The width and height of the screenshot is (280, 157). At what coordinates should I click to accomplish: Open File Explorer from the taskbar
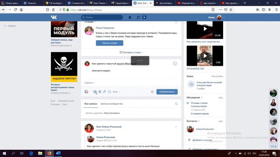(40, 153)
